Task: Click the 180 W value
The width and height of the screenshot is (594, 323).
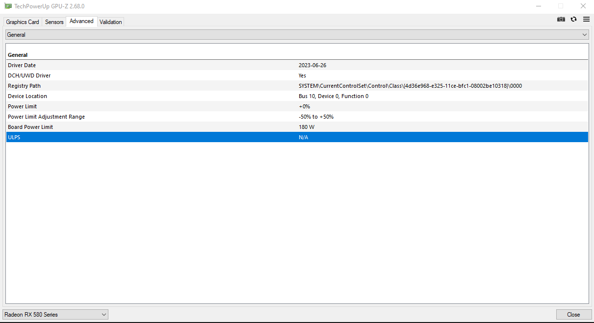Action: (307, 127)
